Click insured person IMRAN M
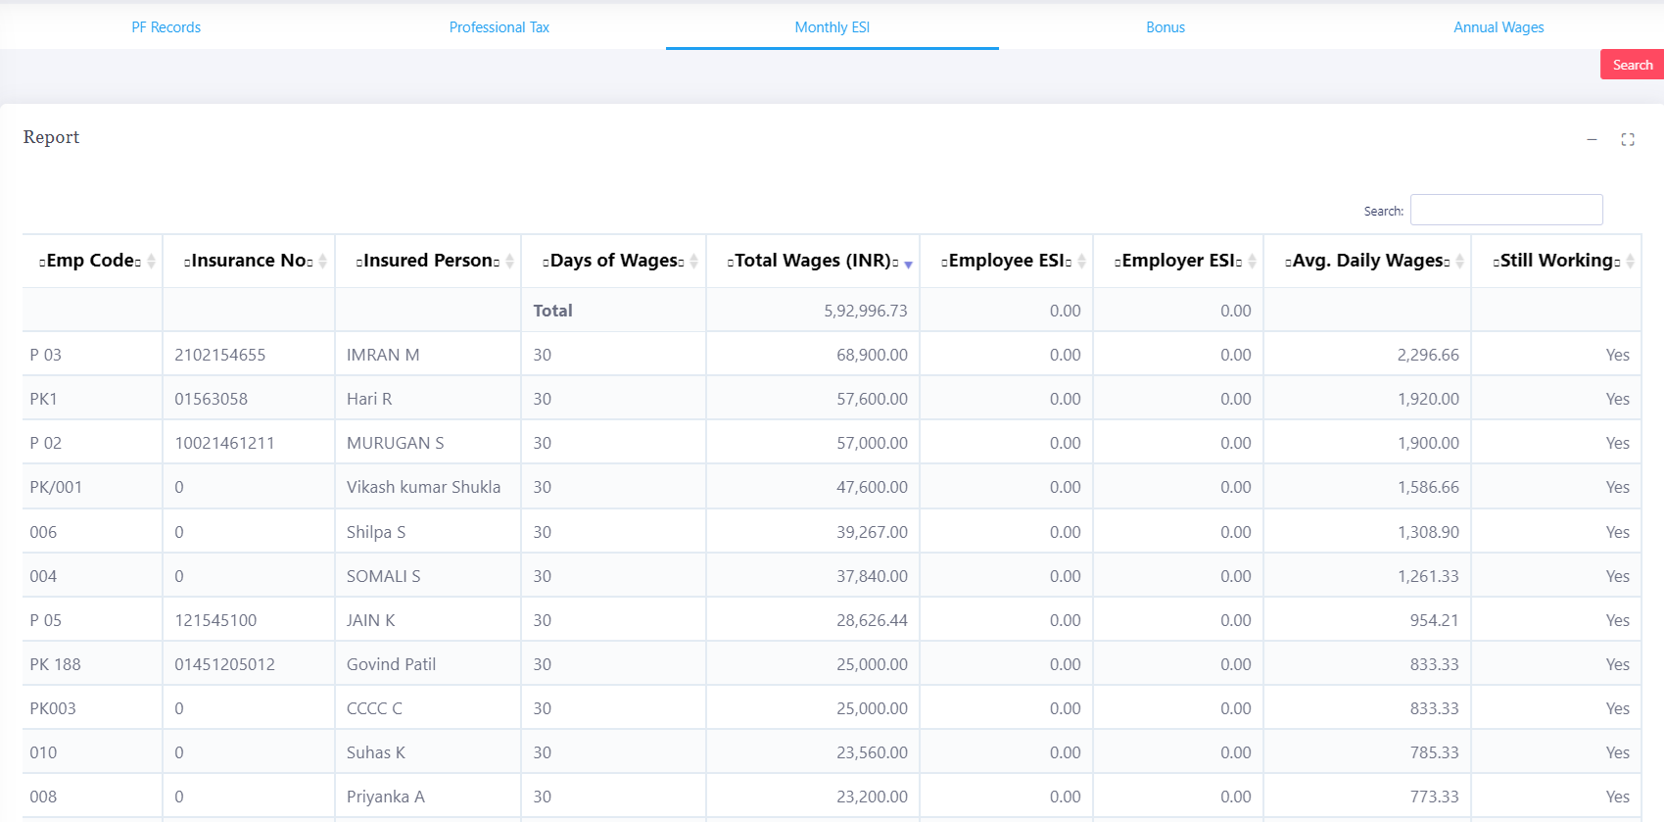This screenshot has width=1664, height=822. (x=383, y=355)
